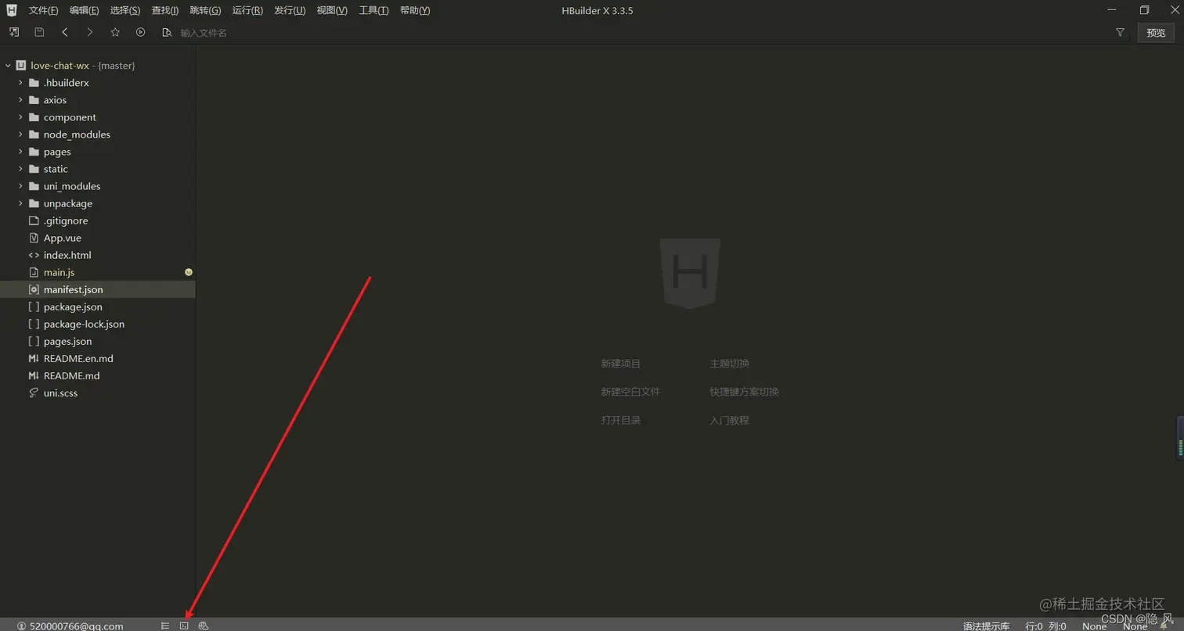1184x631 pixels.
Task: Open the 工具(T) menu
Action: [374, 10]
